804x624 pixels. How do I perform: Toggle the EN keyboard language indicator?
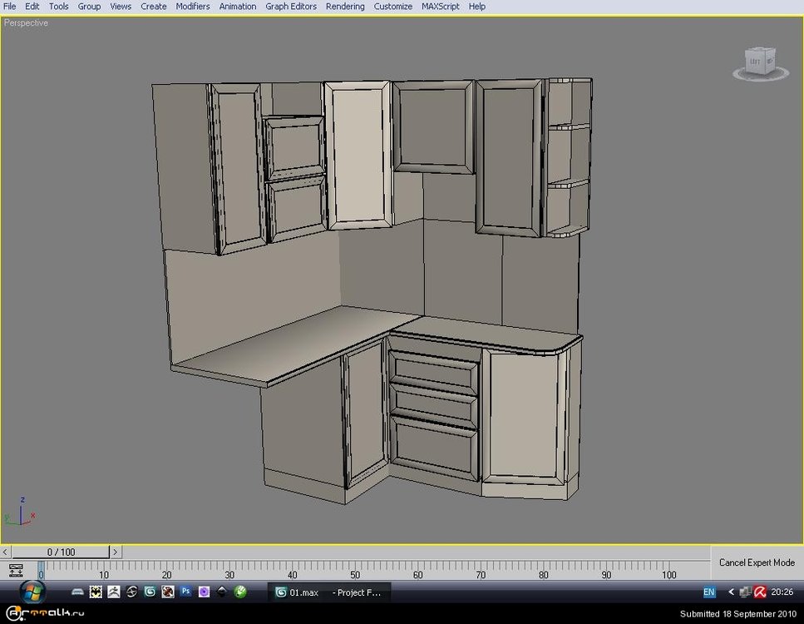(x=708, y=592)
